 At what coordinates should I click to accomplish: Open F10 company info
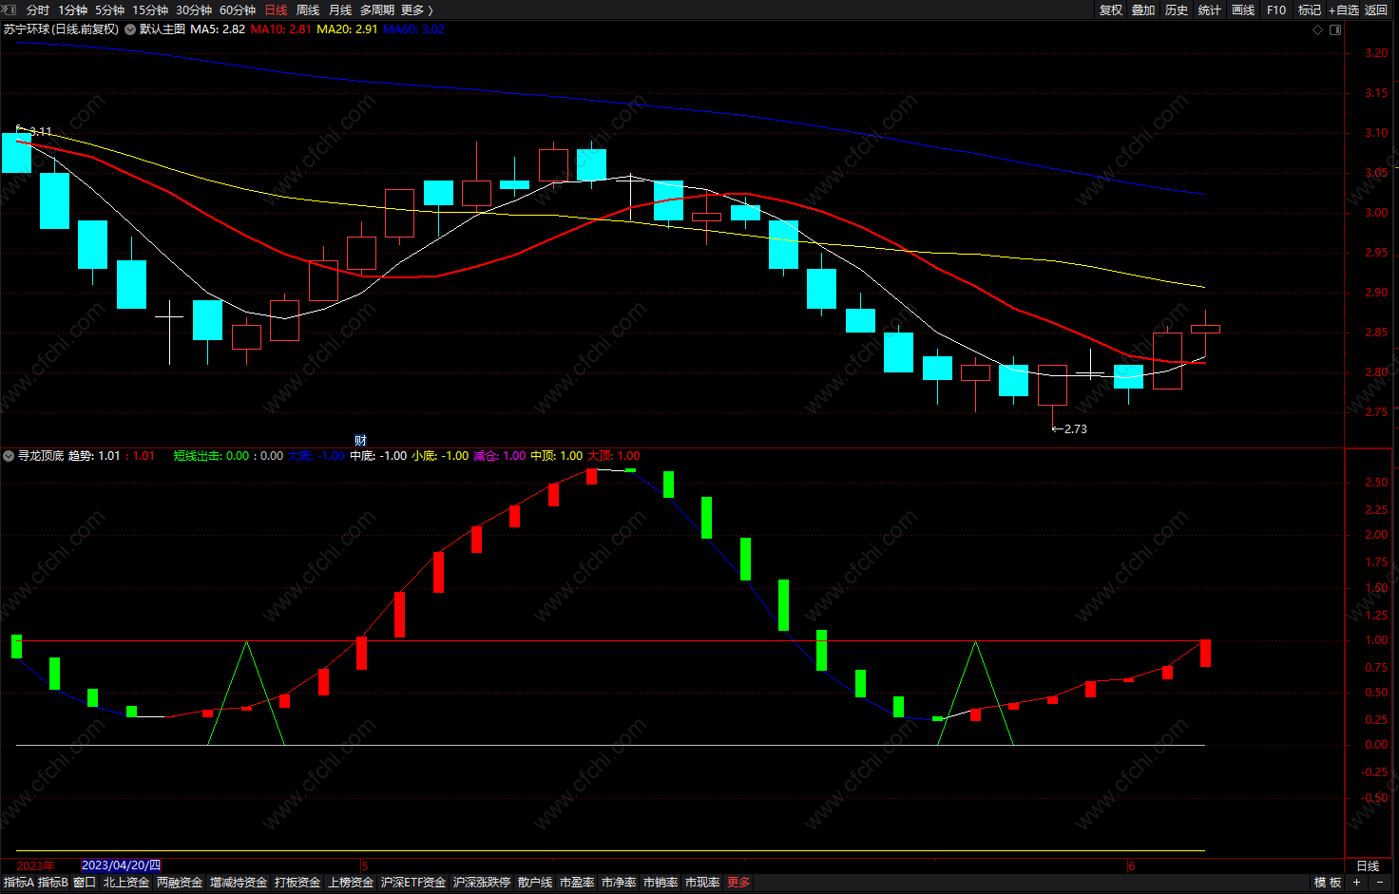pos(1276,10)
